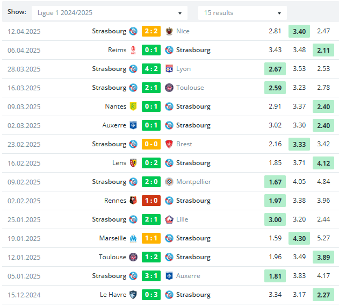Click the Lyon club logo
Screen dimensions: 339x306
169,69
